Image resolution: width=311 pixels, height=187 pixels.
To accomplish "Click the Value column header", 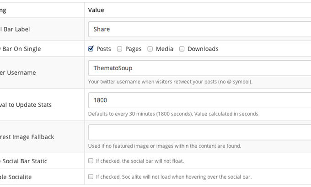I will pos(96,10).
